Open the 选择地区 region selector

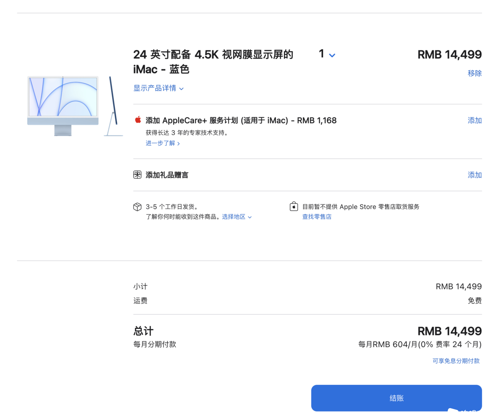coord(237,217)
